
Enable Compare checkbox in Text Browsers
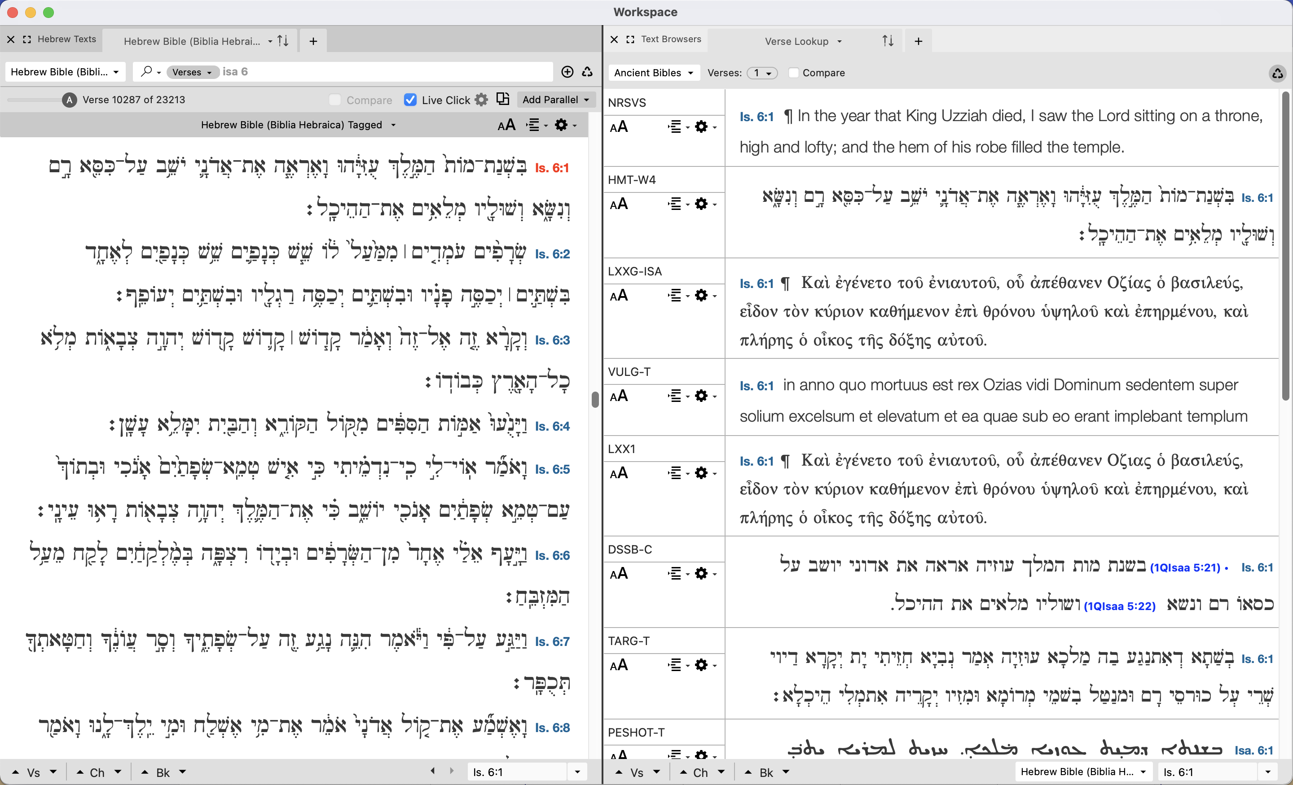pos(794,73)
